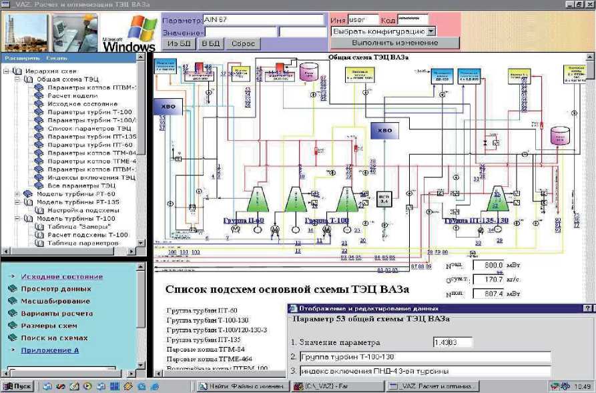Open Масшабирование in the lower panel
Image resolution: width=596 pixels, height=393 pixels.
55,301
